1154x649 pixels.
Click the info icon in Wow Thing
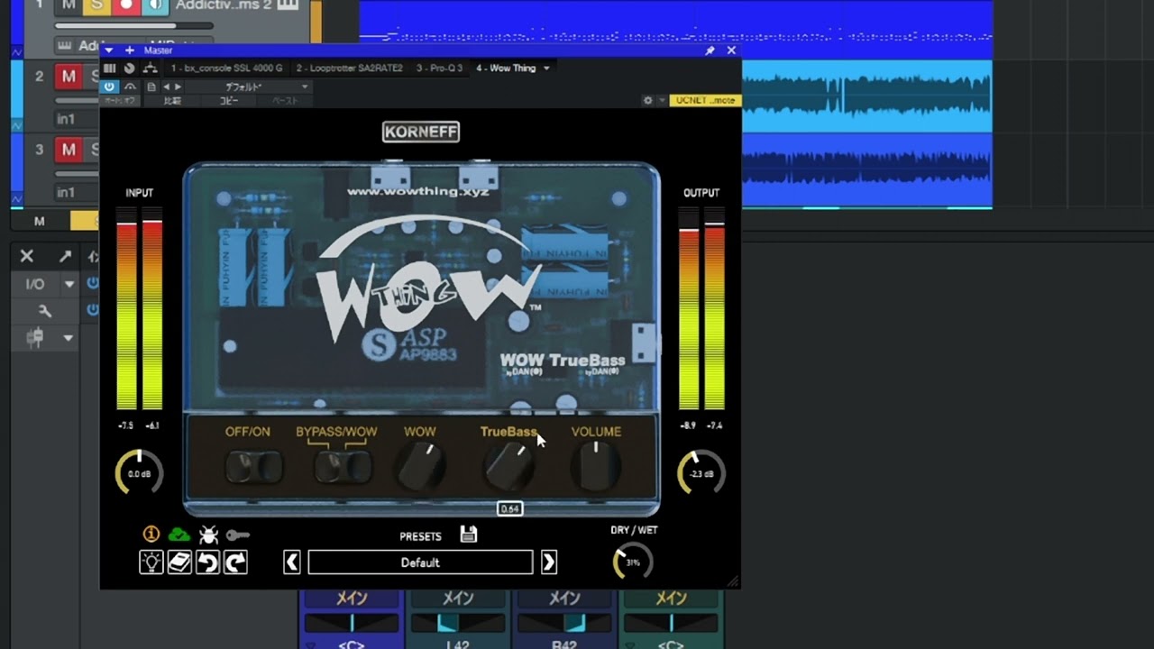151,535
